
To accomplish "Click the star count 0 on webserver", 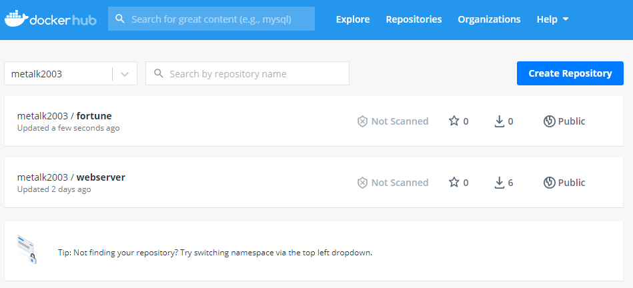I will (466, 183).
